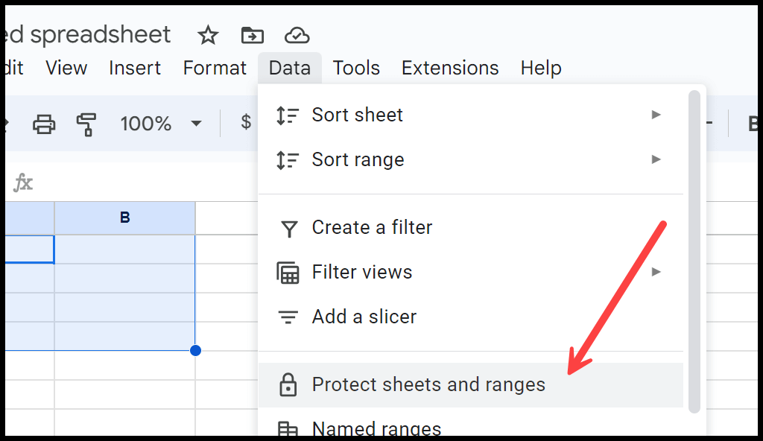Apply currency format with dollar icon
Viewport: 763px width, 441px height.
[x=246, y=121]
